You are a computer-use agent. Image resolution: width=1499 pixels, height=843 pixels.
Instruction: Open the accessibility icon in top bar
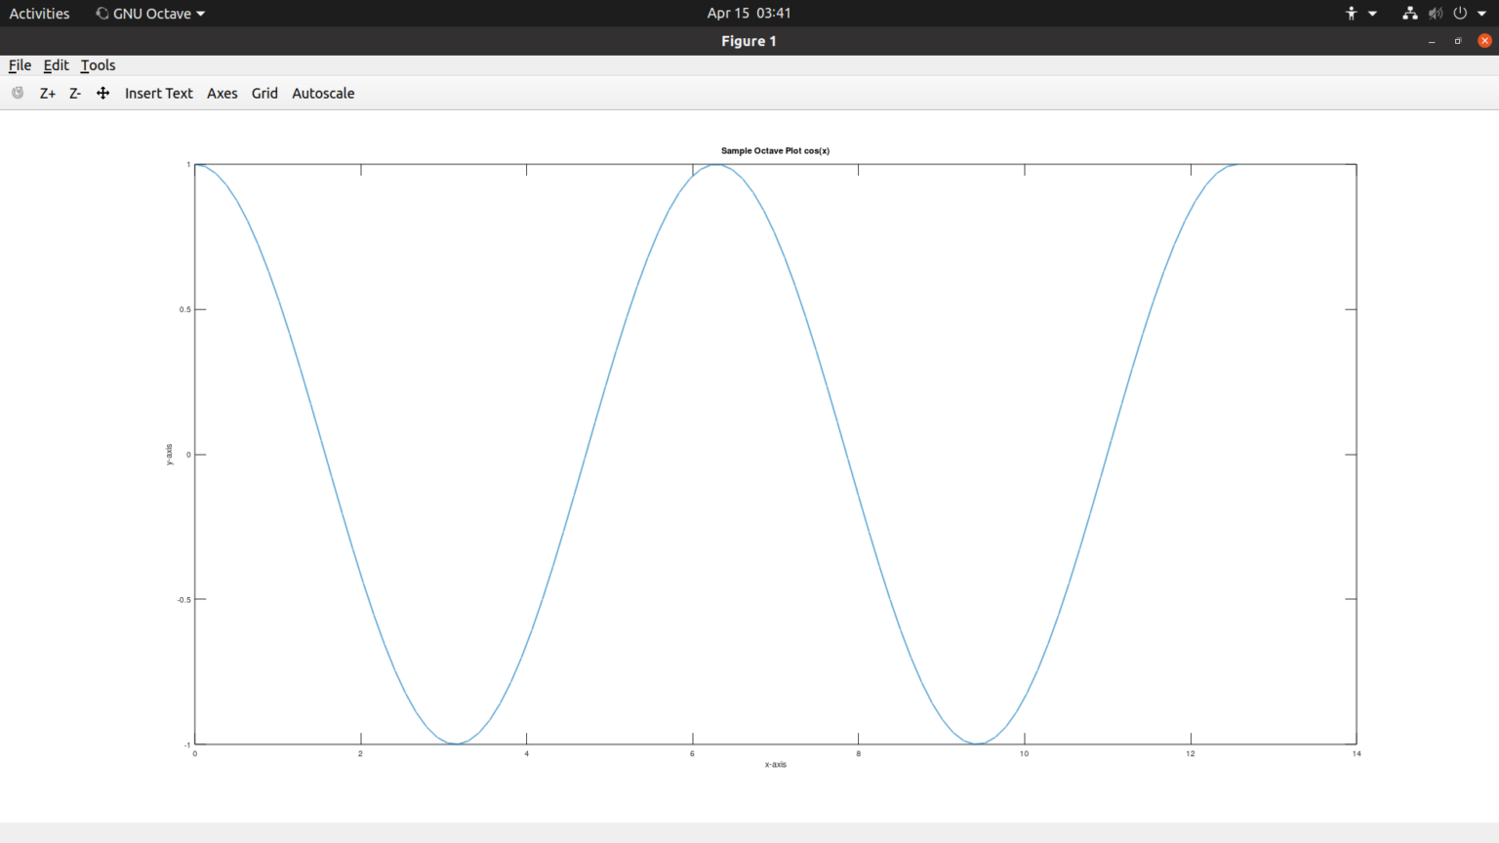click(1352, 14)
